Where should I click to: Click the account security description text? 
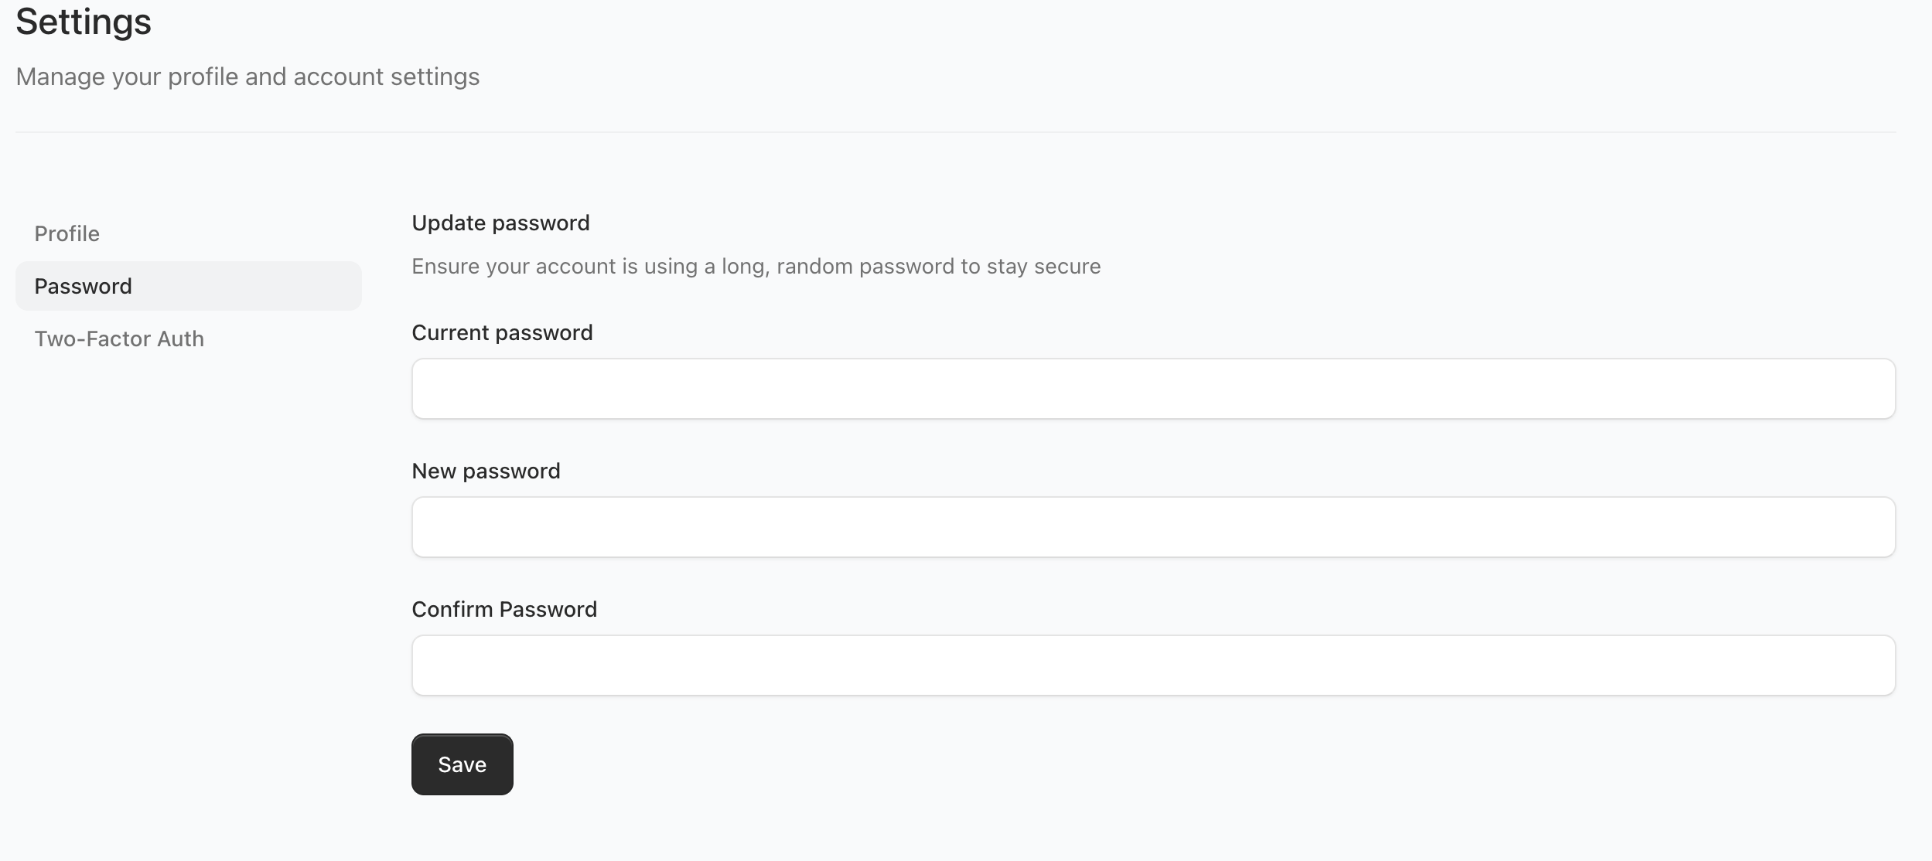point(756,266)
